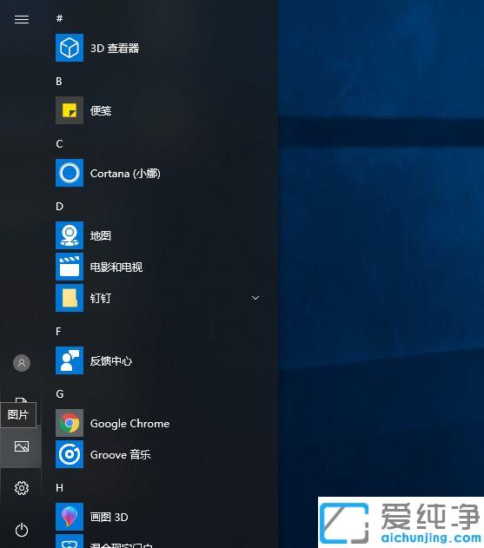Open the Cortana (小娜) circle icon

coord(70,173)
